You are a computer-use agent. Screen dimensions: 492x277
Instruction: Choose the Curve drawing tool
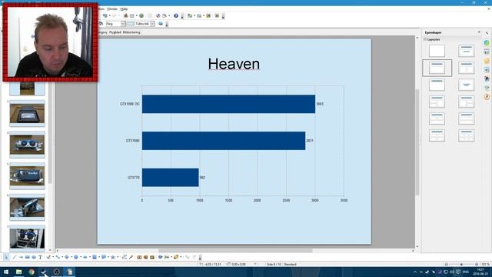point(48,257)
